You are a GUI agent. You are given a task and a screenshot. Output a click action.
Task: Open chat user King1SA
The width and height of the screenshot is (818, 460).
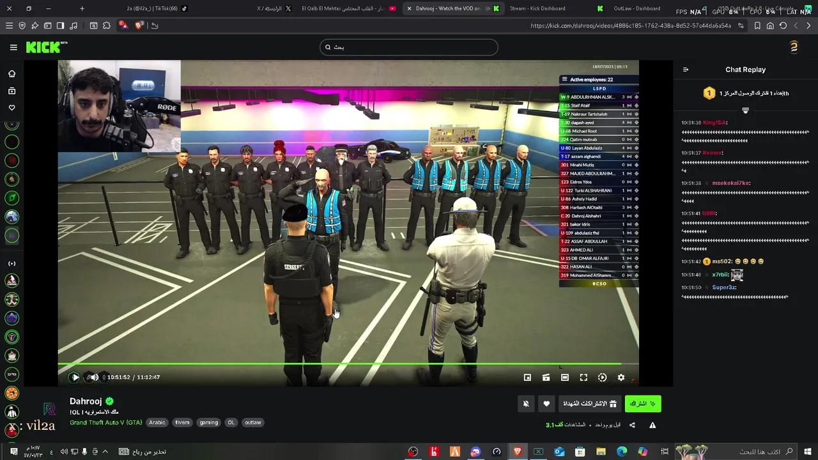(x=714, y=123)
